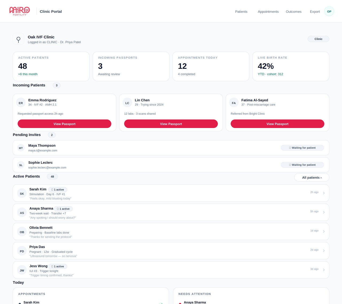The height and width of the screenshot is (304, 342).
Task: Click the sophie.leclerc@example.com email
Action: click(47, 167)
